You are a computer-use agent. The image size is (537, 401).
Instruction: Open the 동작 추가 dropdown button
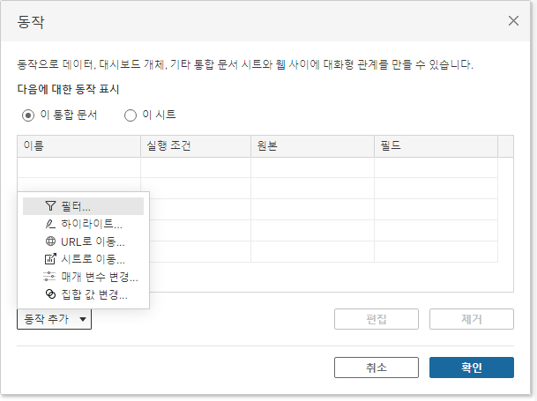[54, 319]
